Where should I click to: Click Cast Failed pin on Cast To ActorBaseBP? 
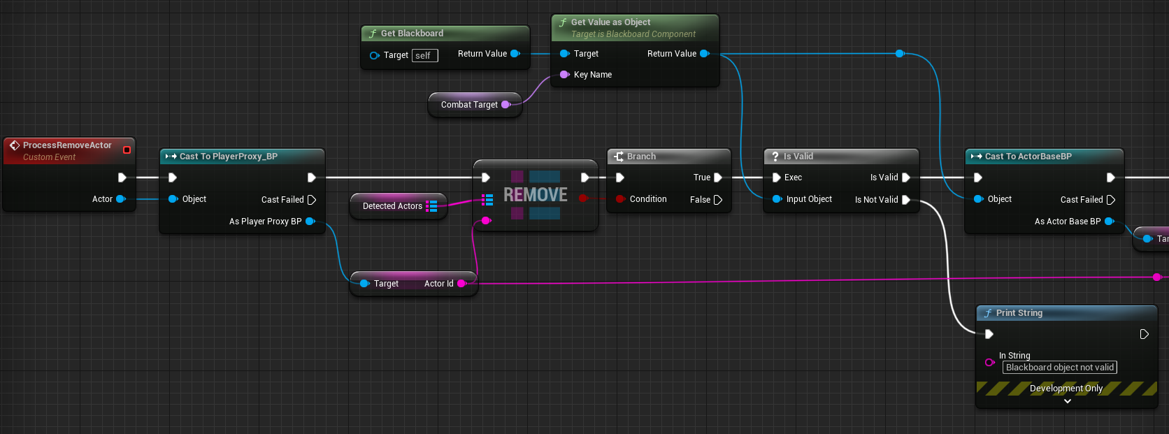pos(1111,200)
